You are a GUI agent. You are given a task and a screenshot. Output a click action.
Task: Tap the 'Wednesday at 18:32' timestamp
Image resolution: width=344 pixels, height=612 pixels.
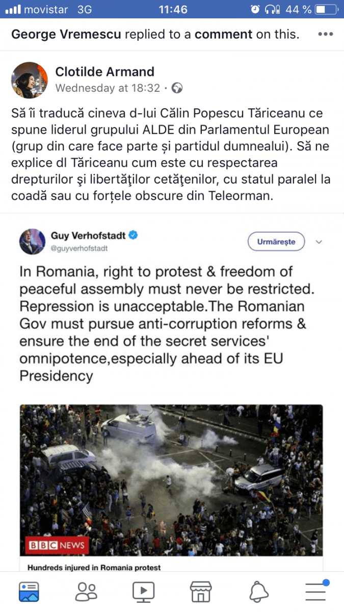[108, 88]
